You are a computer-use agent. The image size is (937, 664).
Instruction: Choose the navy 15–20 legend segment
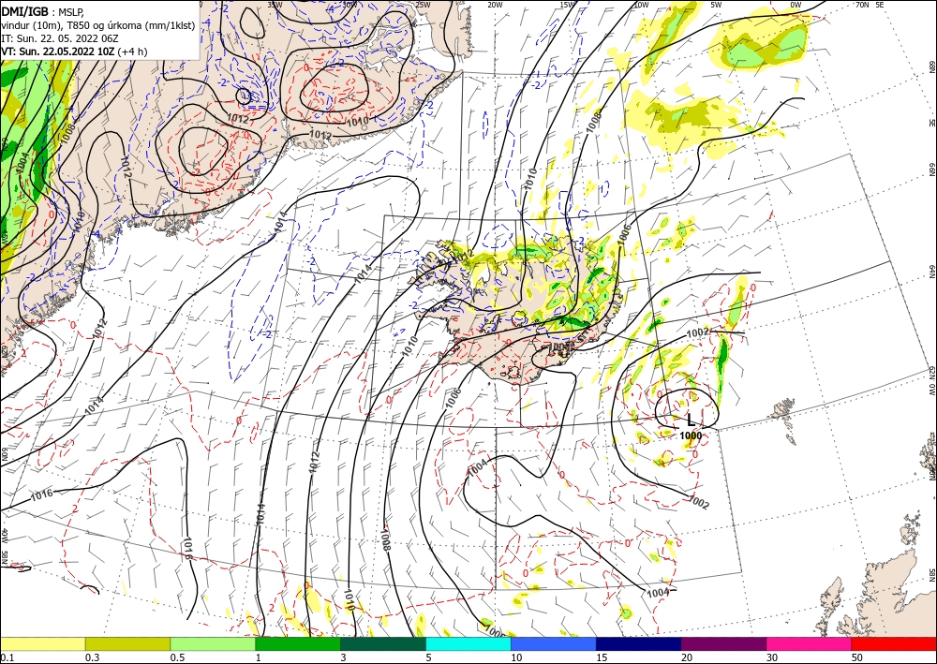click(x=639, y=643)
